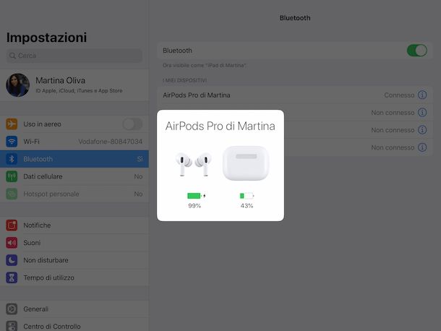Click the Hotspot personale label

(x=51, y=194)
